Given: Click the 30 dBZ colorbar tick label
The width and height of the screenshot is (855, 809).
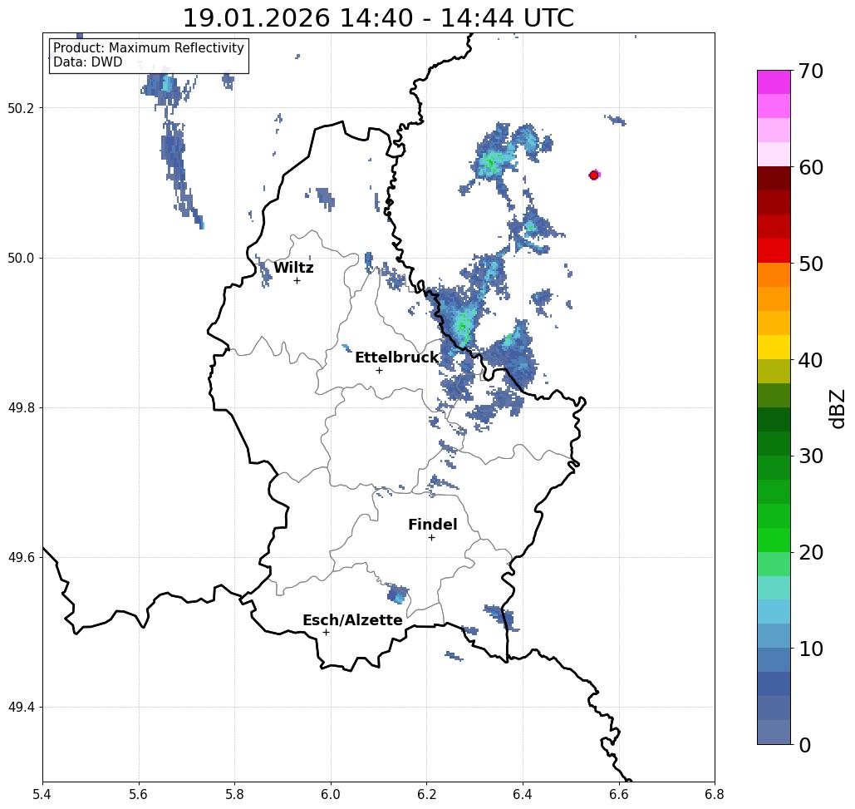Looking at the screenshot, I should point(810,456).
